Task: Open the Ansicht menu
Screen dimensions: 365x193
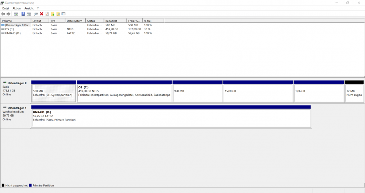Action: click(x=29, y=8)
